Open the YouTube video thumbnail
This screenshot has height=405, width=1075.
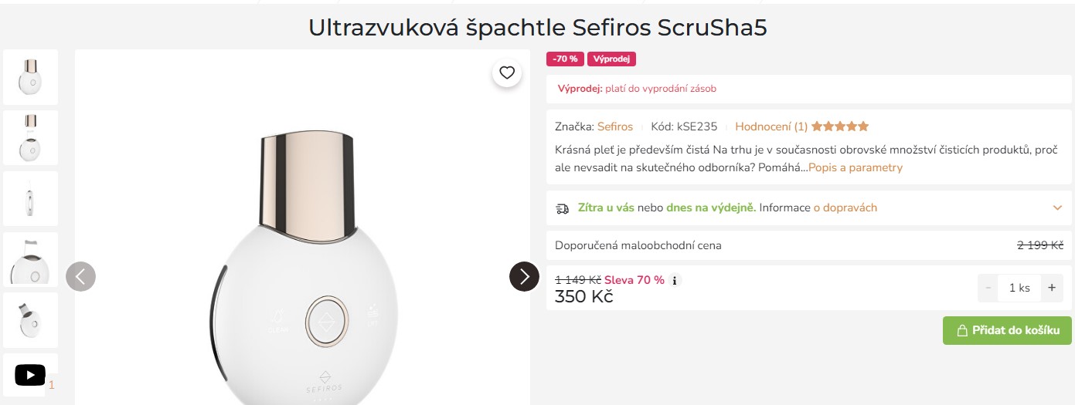tap(30, 376)
